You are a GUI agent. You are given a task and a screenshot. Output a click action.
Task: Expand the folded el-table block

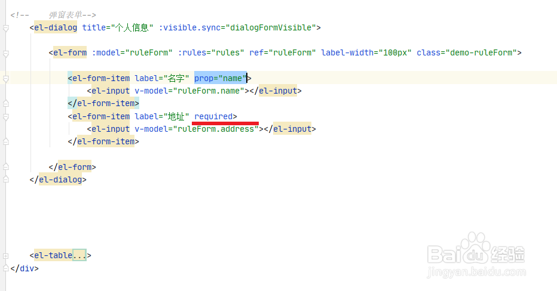(x=6, y=256)
